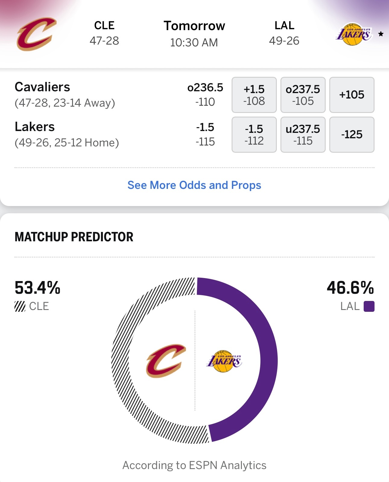Pick the under 237.5 total

pos(303,135)
